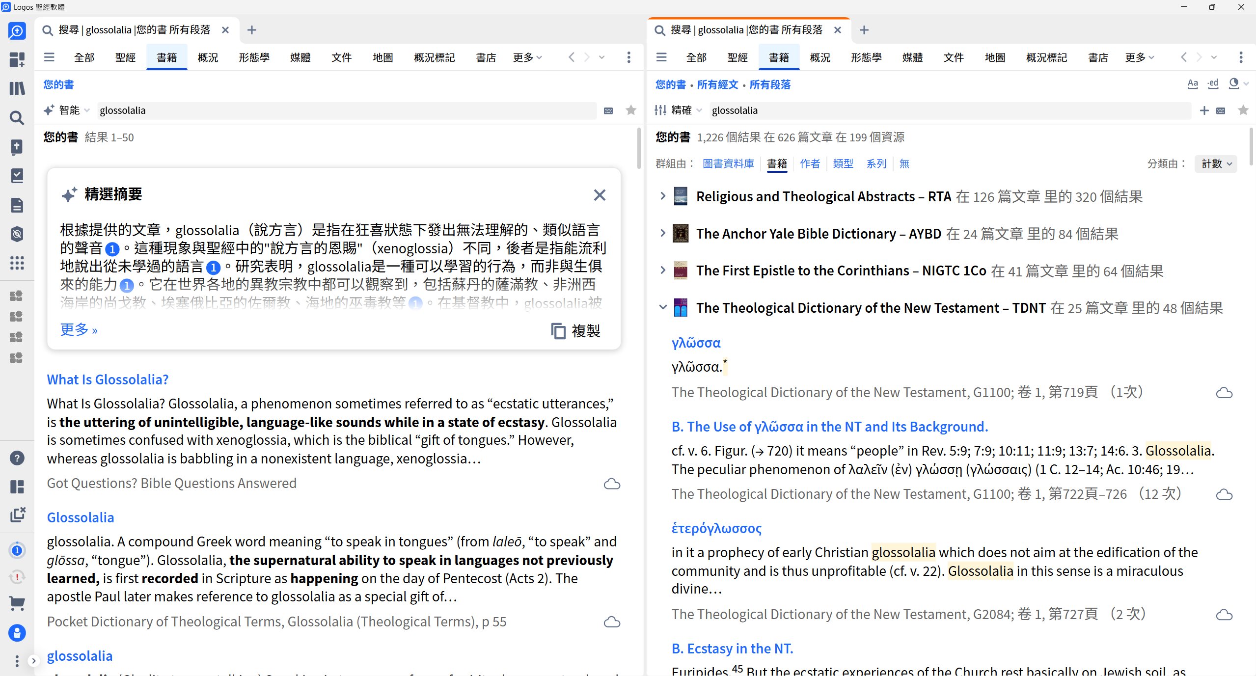Open the Library books icon
1256x676 pixels.
(17, 89)
